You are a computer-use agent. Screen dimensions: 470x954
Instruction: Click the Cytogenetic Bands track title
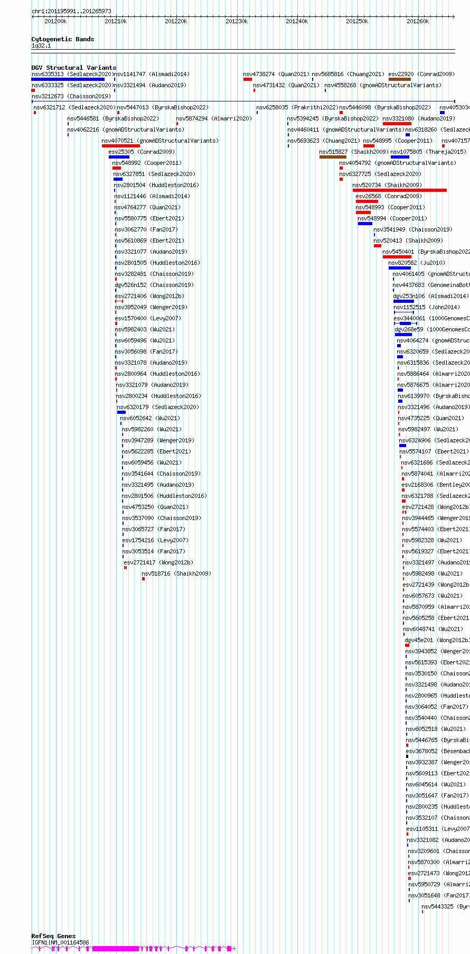click(x=63, y=39)
